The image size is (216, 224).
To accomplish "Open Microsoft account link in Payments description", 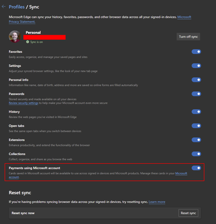I will tap(181, 174).
